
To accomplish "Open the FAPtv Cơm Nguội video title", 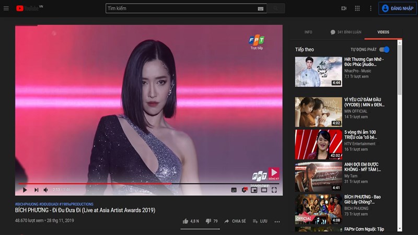I will click(364, 229).
